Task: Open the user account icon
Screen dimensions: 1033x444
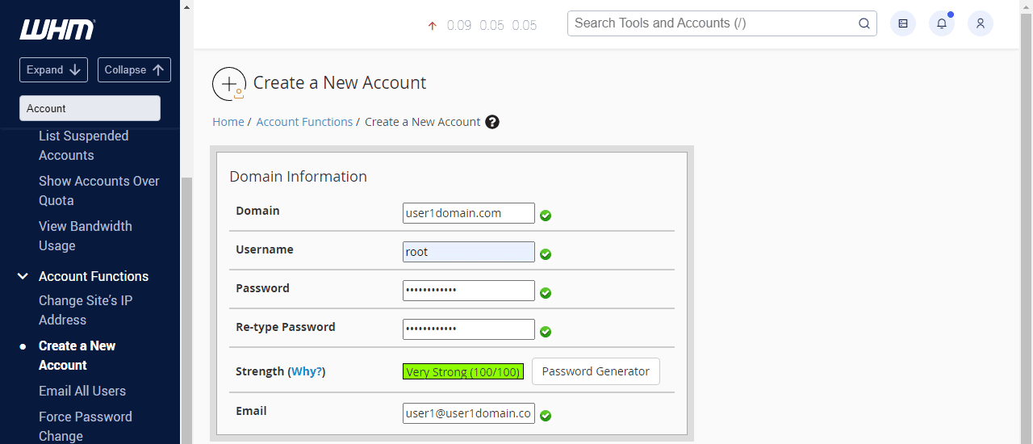Action: 980,23
